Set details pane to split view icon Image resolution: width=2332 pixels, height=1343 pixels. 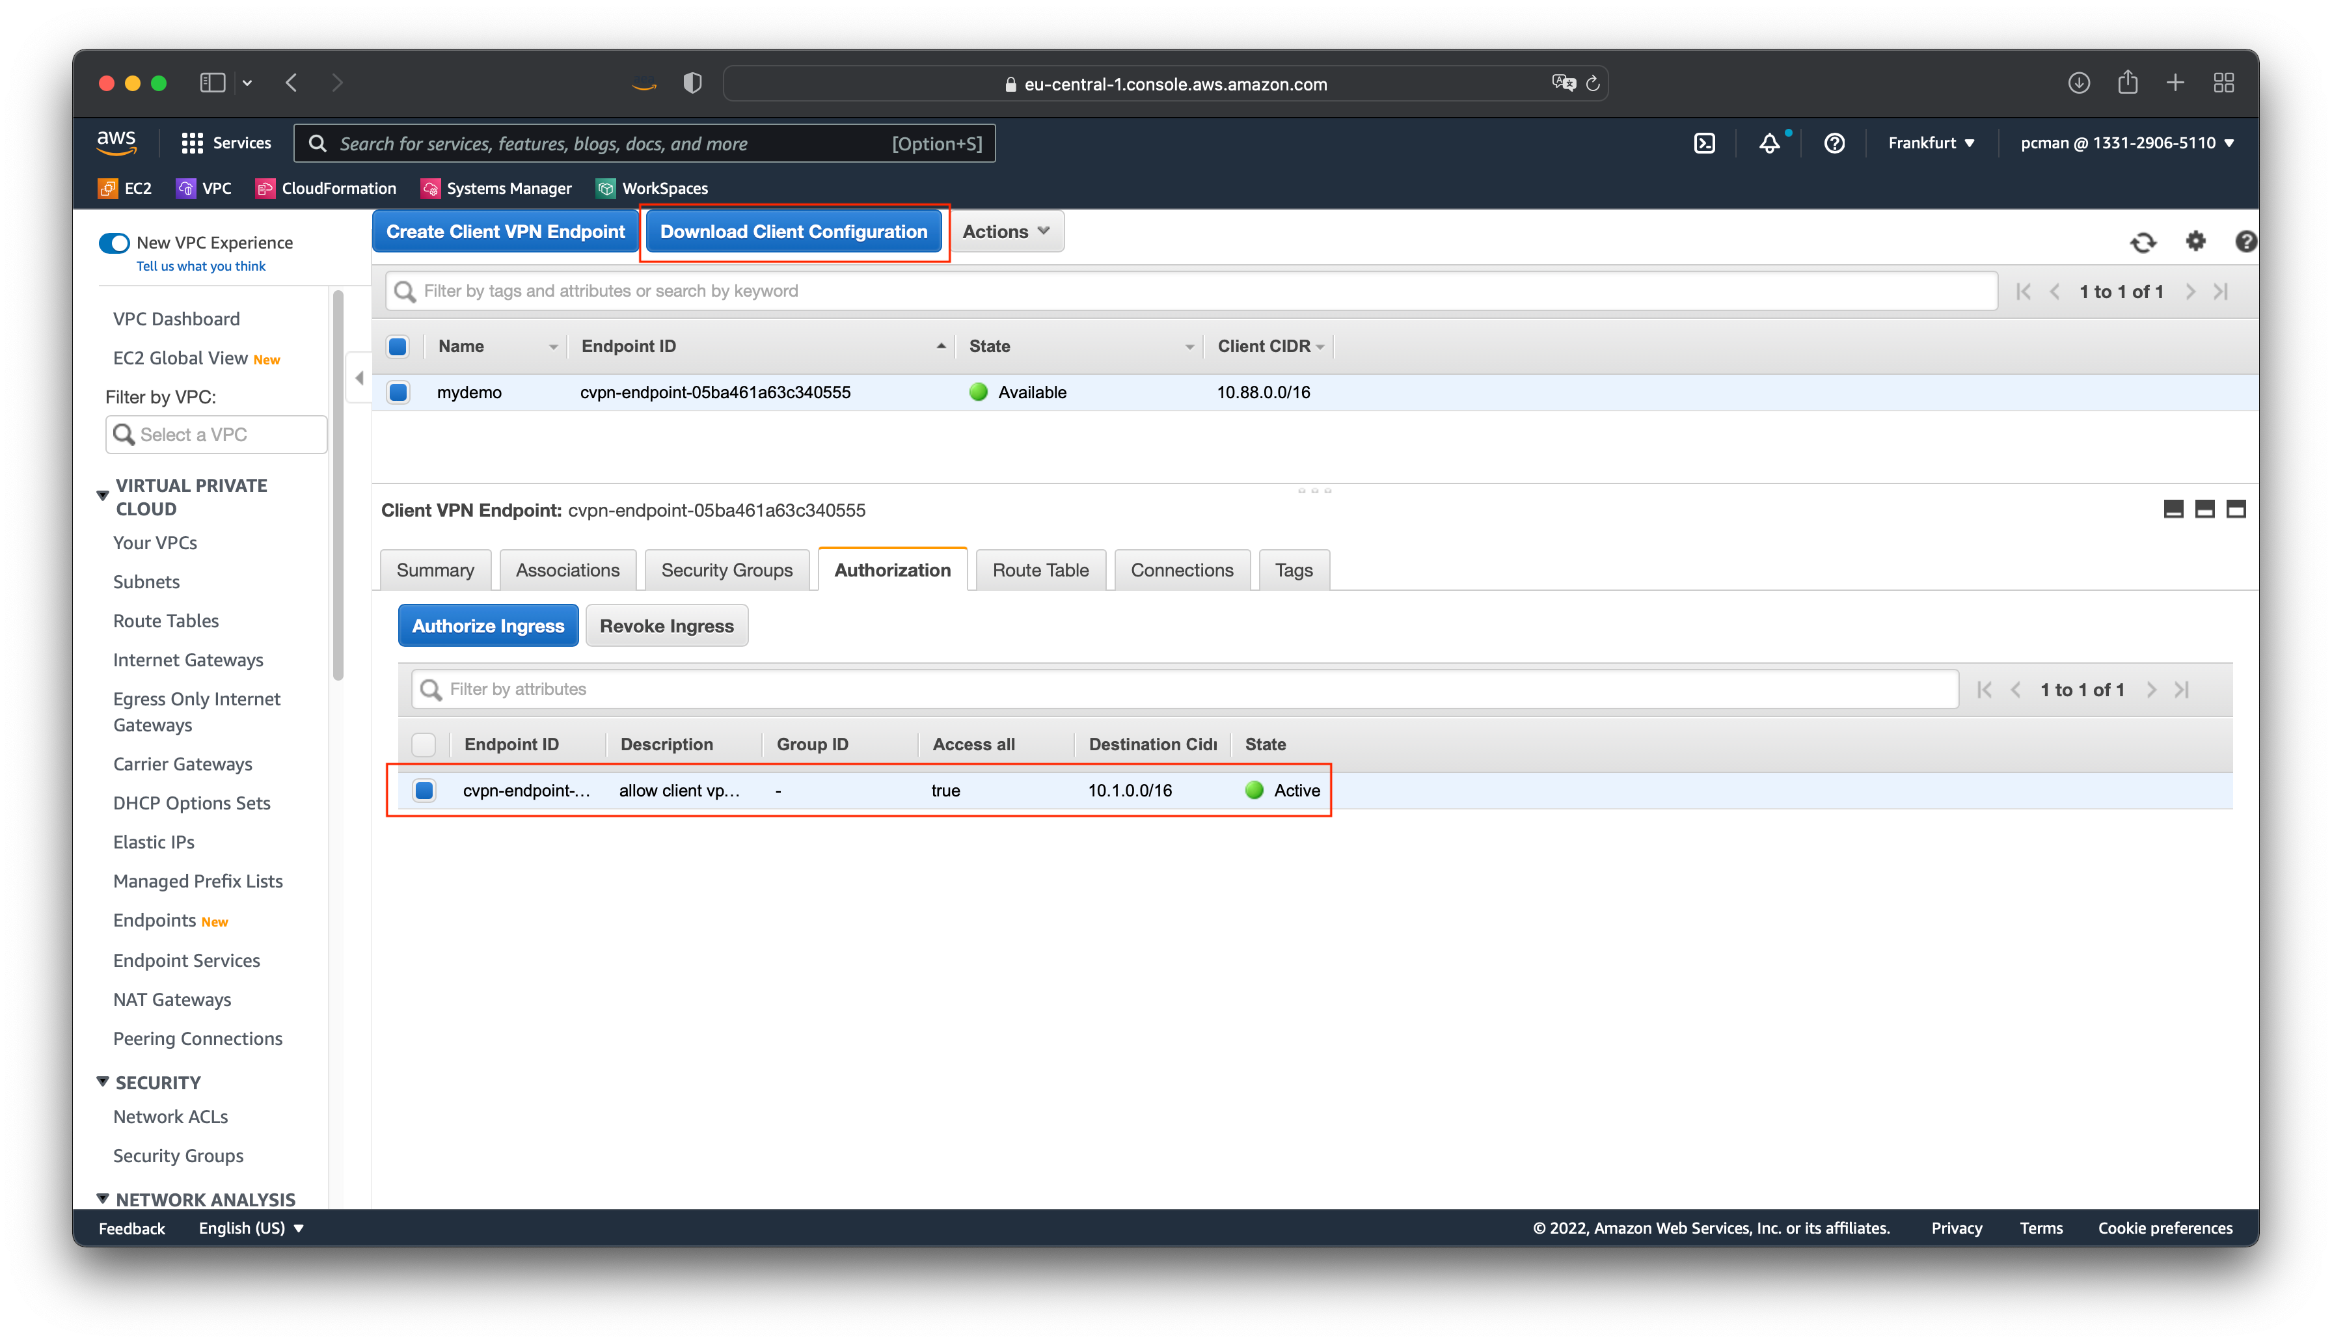click(x=2204, y=509)
